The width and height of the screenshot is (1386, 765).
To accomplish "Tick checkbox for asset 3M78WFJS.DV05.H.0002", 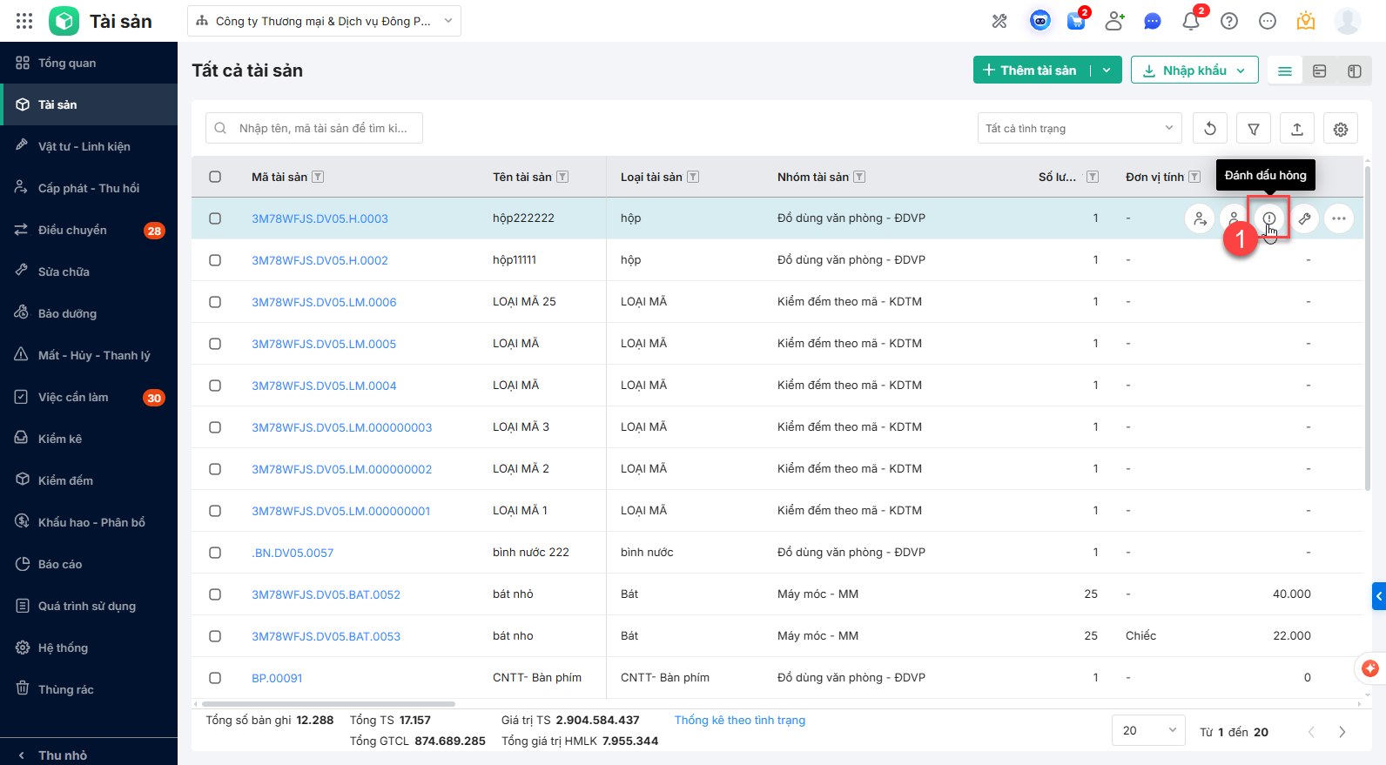I will 215,260.
